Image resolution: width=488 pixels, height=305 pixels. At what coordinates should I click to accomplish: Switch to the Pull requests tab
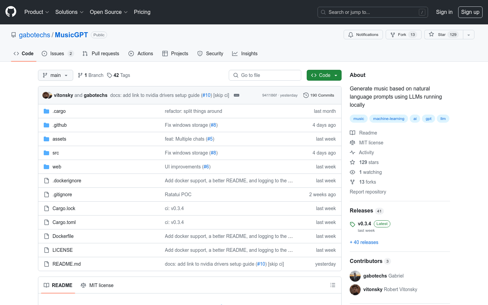[x=101, y=54]
